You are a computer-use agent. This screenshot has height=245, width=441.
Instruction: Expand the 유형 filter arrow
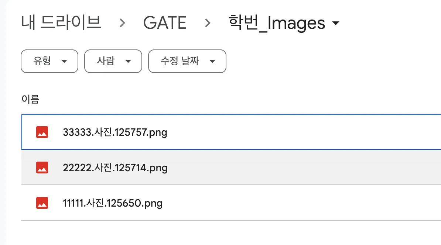[x=64, y=61]
